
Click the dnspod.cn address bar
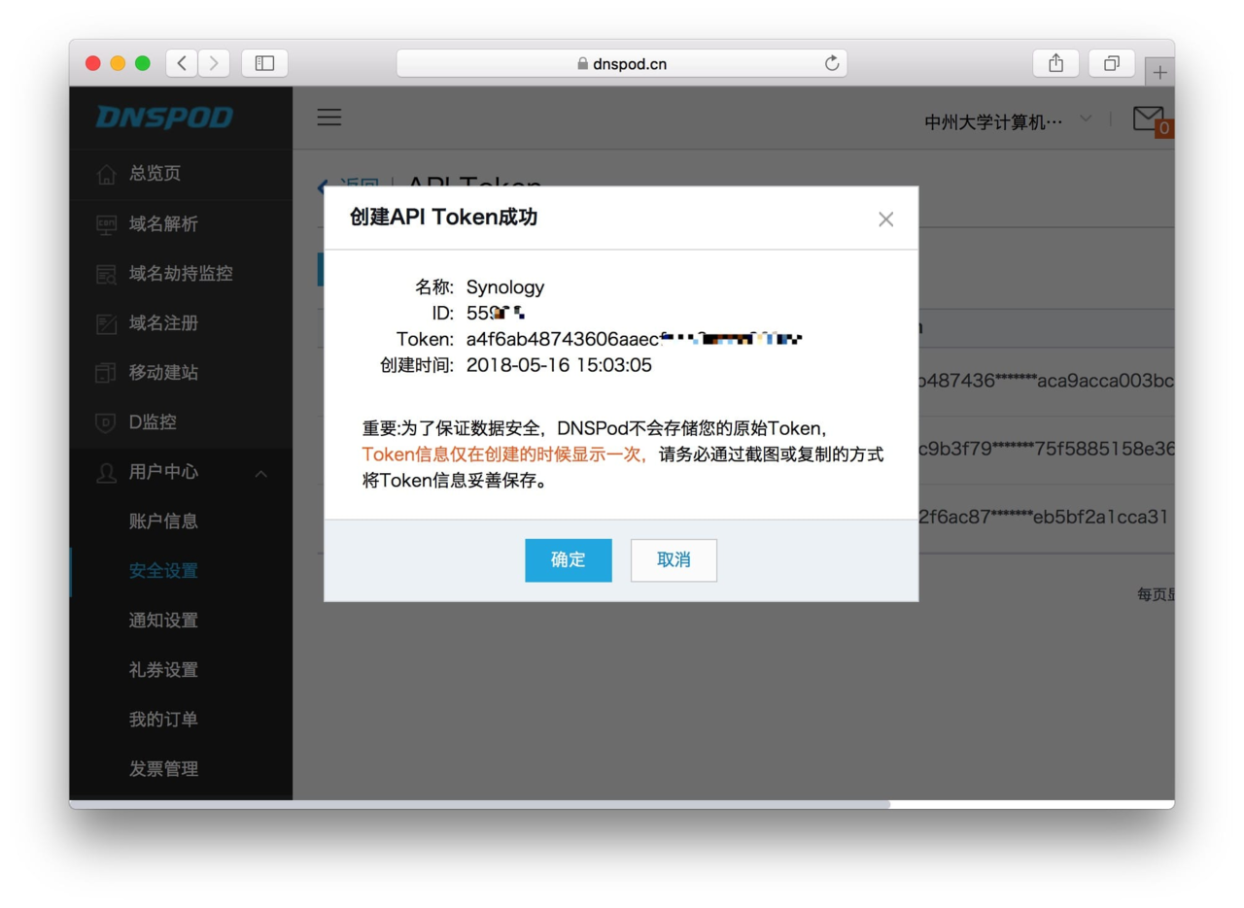click(x=622, y=64)
